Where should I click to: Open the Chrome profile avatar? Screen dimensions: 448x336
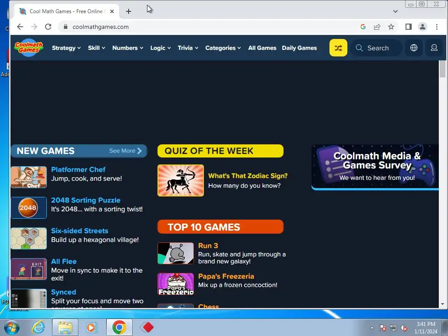point(422,27)
